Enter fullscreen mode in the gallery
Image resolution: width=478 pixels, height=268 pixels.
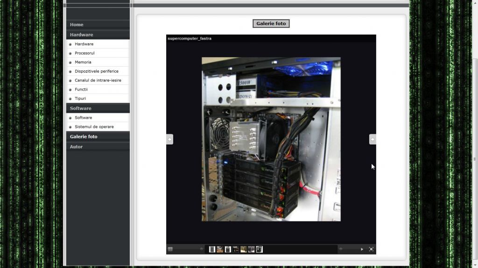[371, 249]
